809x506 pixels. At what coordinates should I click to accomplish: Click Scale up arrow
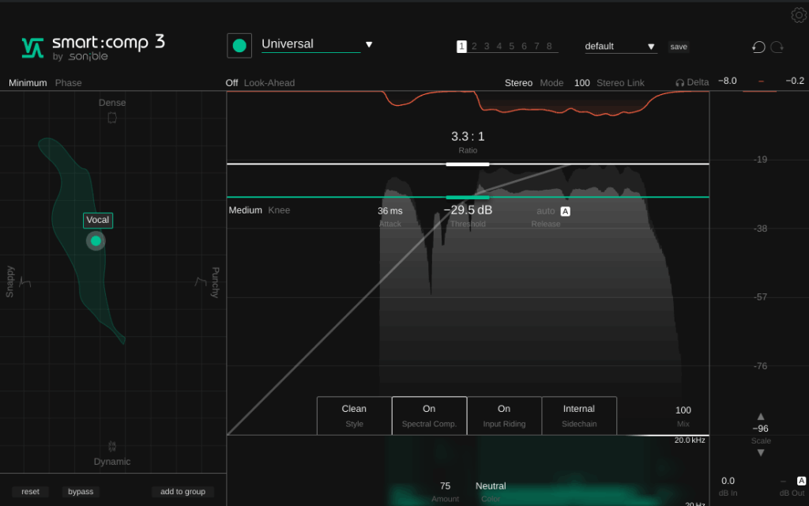[x=761, y=416]
